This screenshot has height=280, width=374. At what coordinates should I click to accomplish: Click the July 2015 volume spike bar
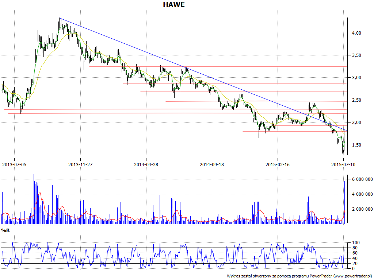[x=344, y=201]
